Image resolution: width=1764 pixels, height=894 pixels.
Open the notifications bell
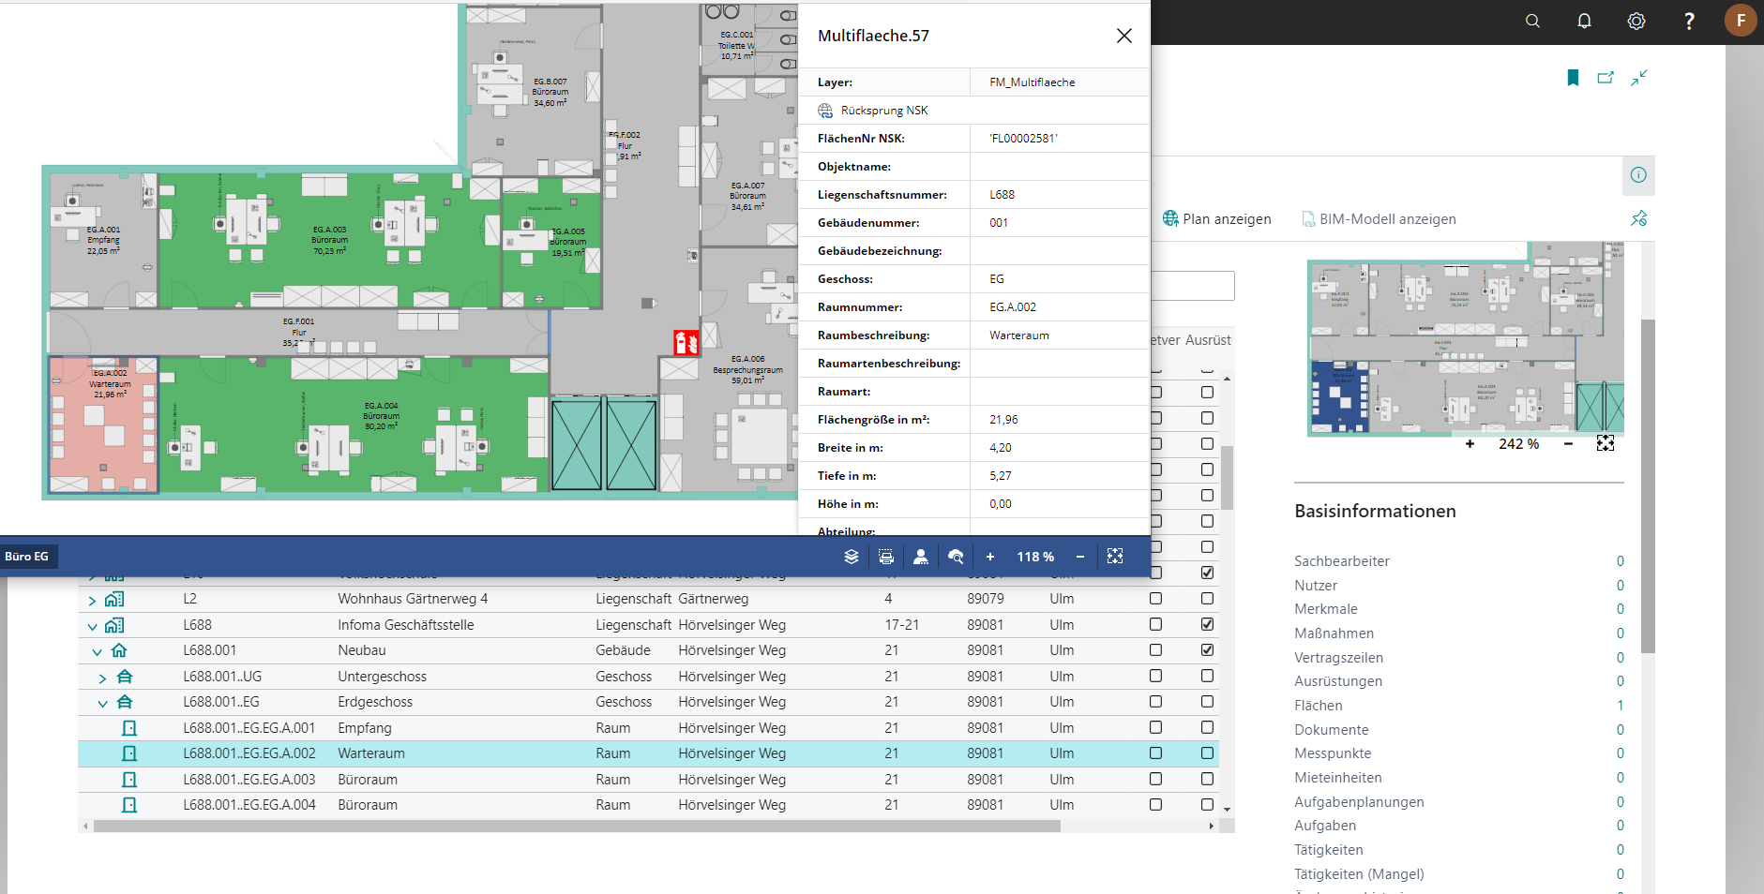click(1584, 21)
